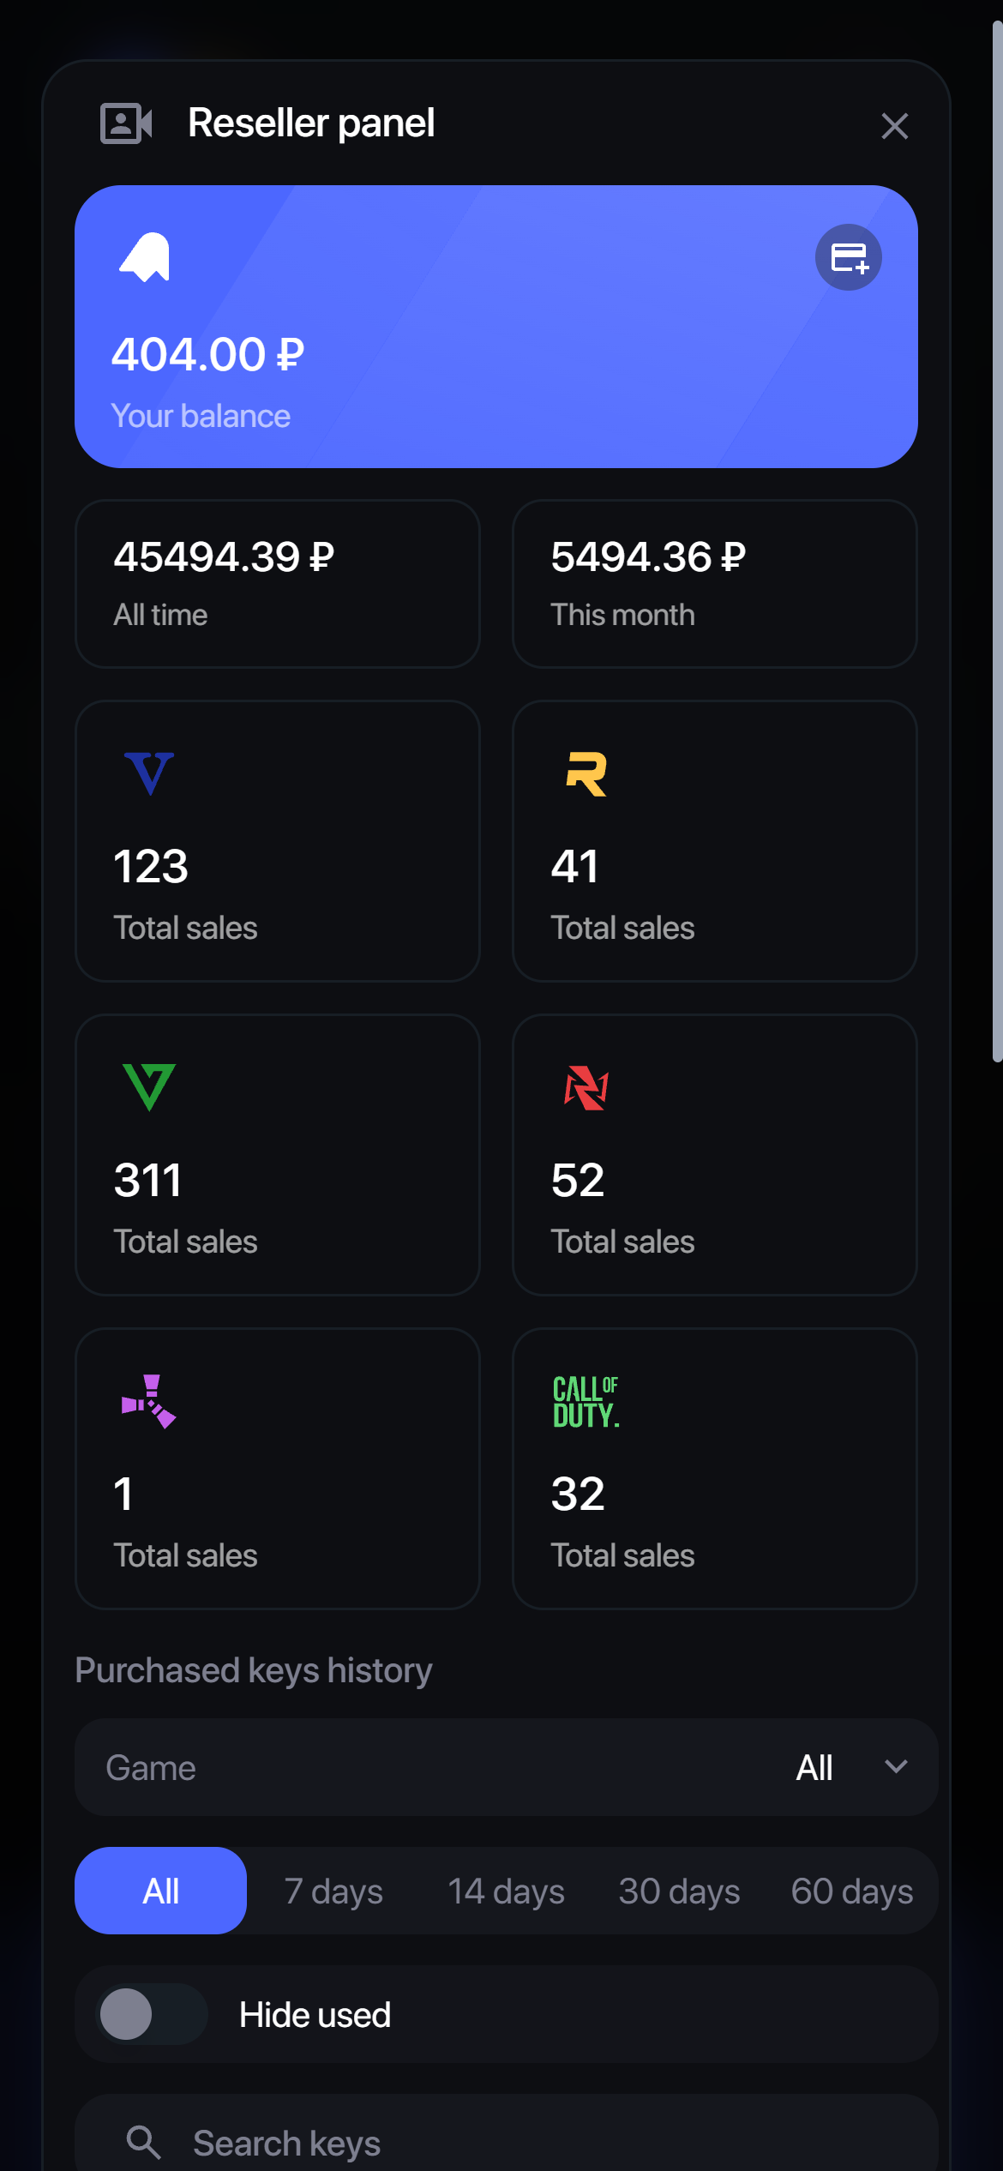Open the Call of Duty sales card
This screenshot has width=1003, height=2171.
click(x=714, y=1468)
